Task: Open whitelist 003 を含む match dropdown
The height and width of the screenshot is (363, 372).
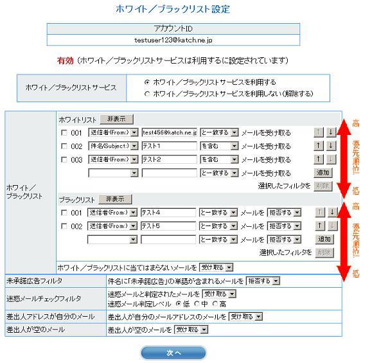Action: [x=219, y=160]
